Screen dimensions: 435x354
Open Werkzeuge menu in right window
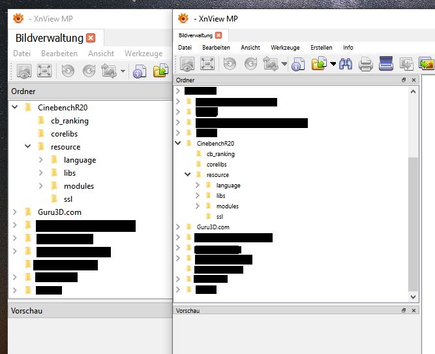pos(285,48)
